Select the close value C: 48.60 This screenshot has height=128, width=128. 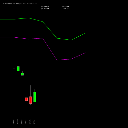tap(45, 7)
